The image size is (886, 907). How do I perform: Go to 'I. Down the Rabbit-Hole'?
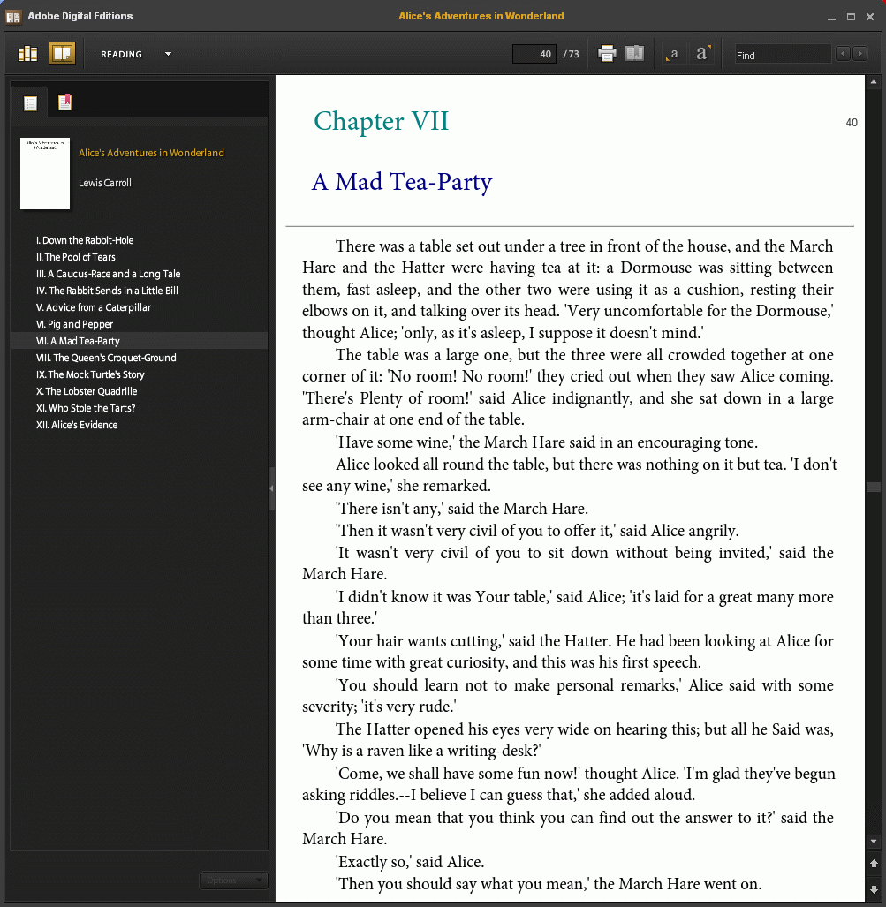85,240
